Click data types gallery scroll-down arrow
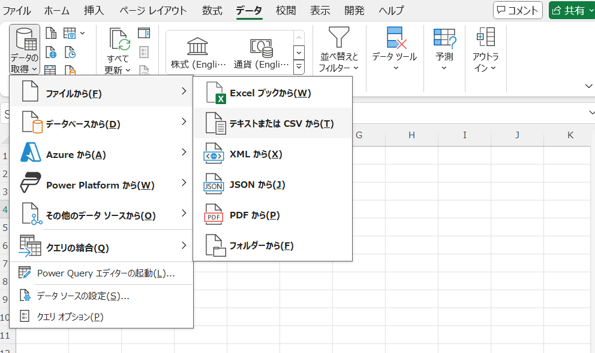This screenshot has width=595, height=353. pyautogui.click(x=299, y=53)
